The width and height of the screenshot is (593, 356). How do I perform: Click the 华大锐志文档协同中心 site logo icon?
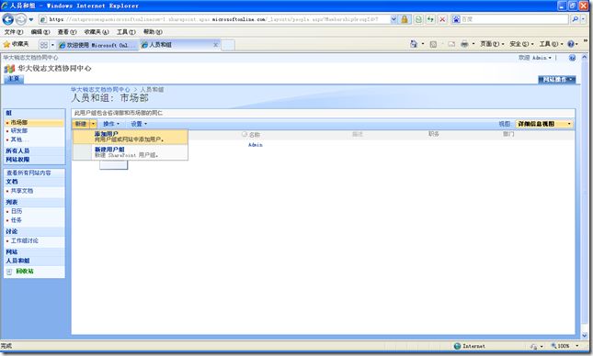9,69
